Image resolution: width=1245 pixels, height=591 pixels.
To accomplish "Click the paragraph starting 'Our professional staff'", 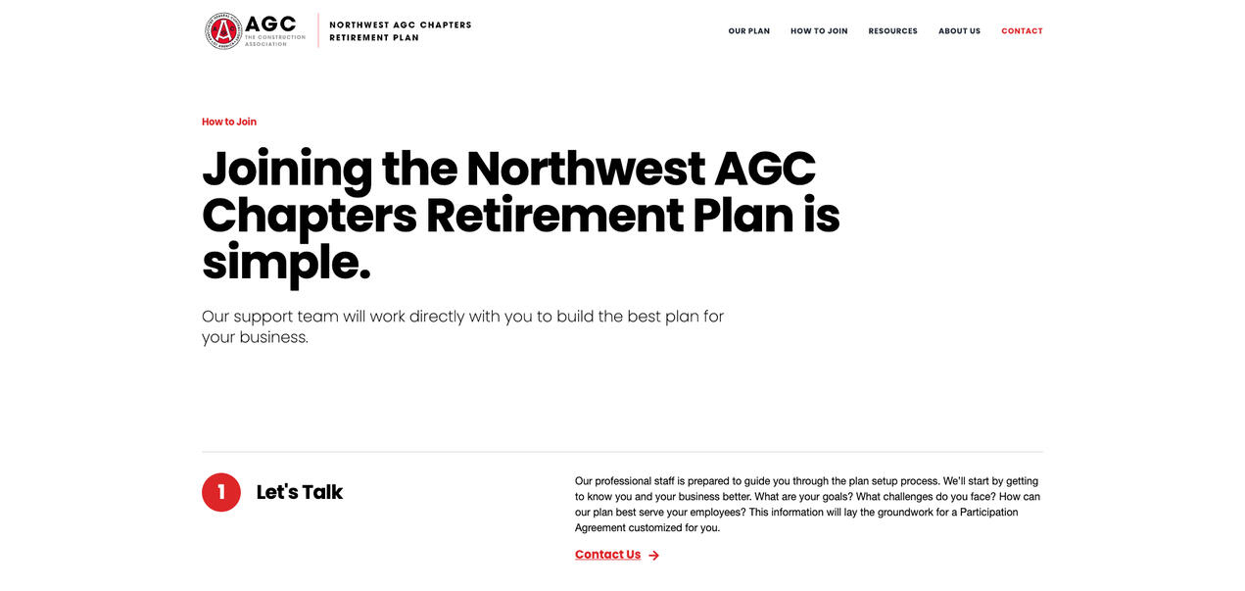I will click(x=808, y=505).
